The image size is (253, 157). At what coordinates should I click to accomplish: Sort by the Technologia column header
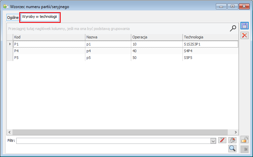tap(210, 37)
